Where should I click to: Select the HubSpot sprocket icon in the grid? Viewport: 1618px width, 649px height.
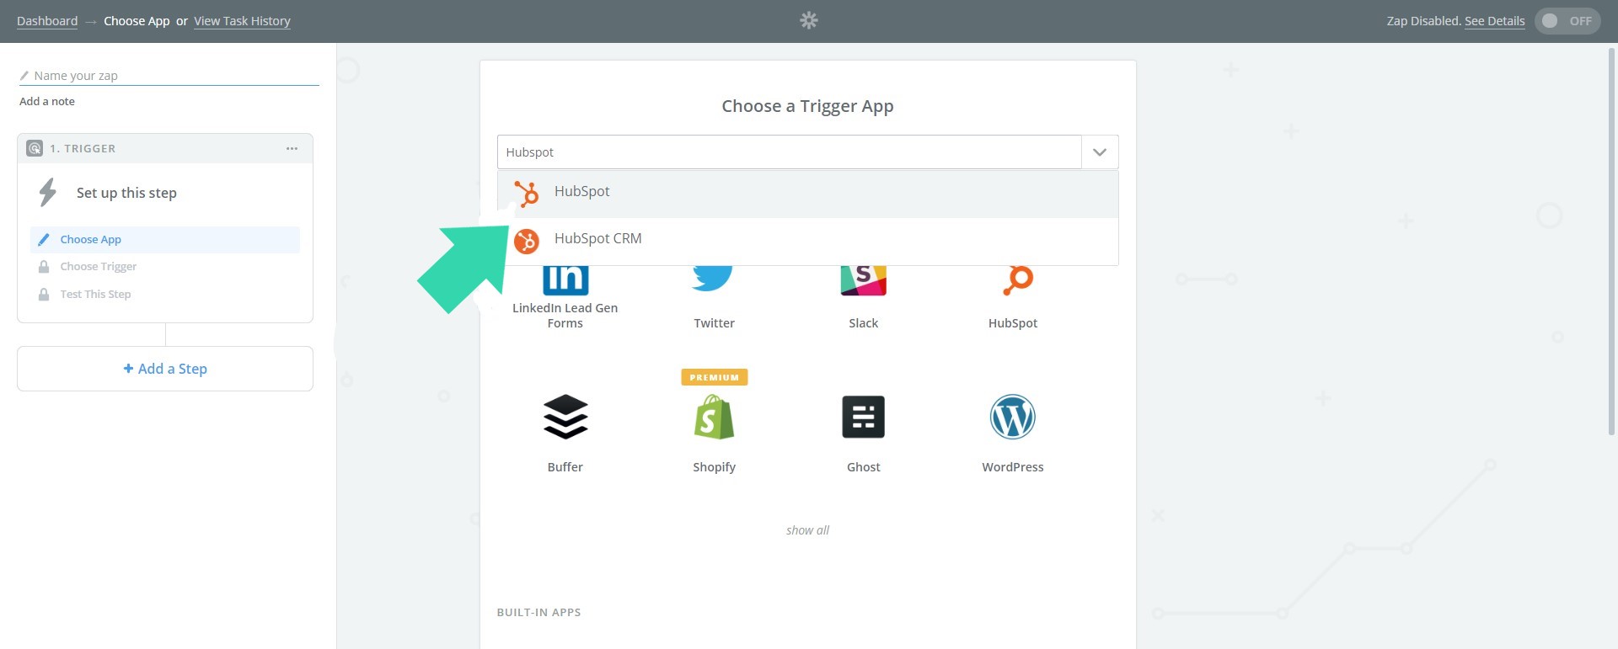click(1012, 278)
